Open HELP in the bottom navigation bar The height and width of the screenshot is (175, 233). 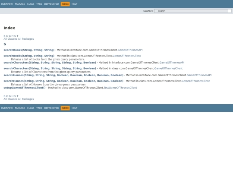[75, 108]
